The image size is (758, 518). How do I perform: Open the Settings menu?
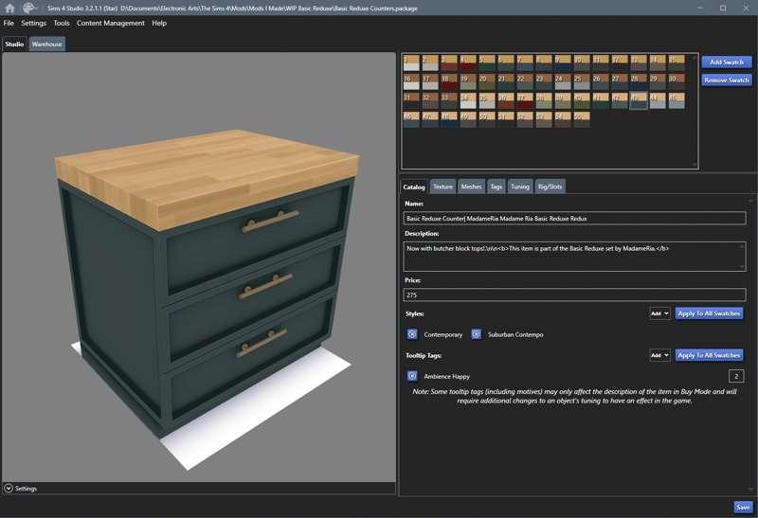tap(33, 23)
